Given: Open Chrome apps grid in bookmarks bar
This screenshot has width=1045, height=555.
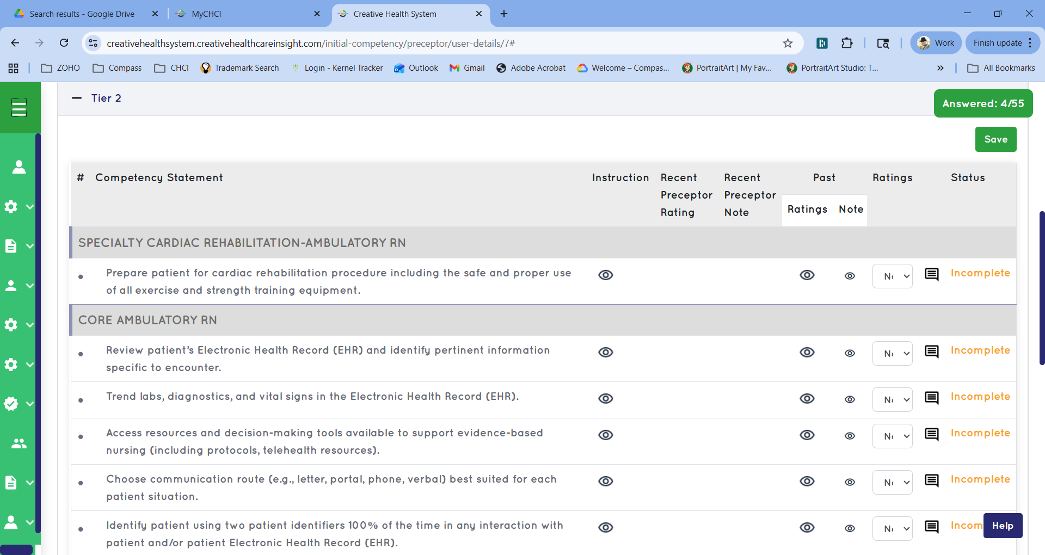Looking at the screenshot, I should [x=14, y=68].
